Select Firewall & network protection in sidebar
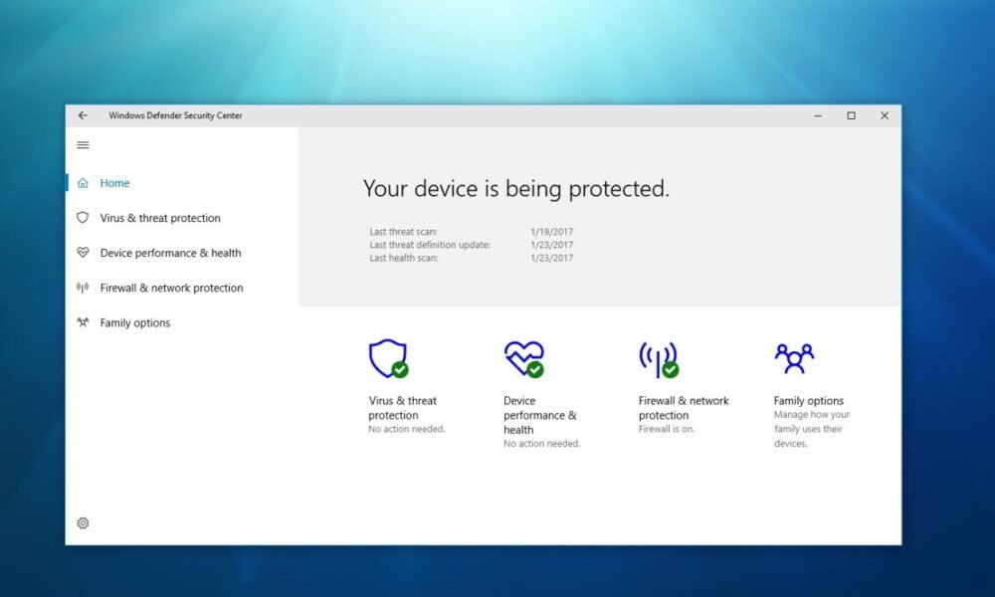Screen dimensions: 995x597 click(x=171, y=288)
